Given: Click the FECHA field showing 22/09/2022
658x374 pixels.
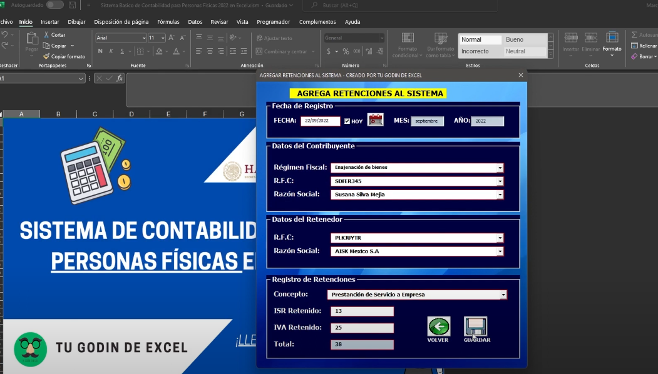Looking at the screenshot, I should 320,121.
